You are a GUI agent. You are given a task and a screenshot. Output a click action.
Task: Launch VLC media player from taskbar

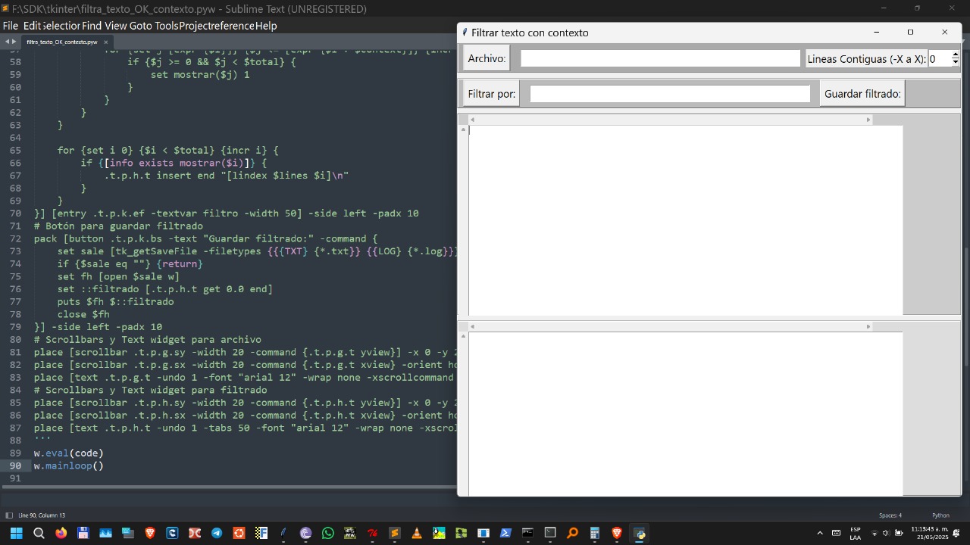(416, 533)
